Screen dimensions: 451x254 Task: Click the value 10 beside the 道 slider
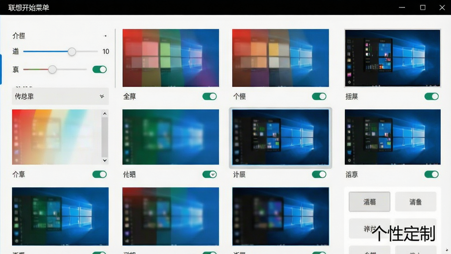click(x=106, y=52)
